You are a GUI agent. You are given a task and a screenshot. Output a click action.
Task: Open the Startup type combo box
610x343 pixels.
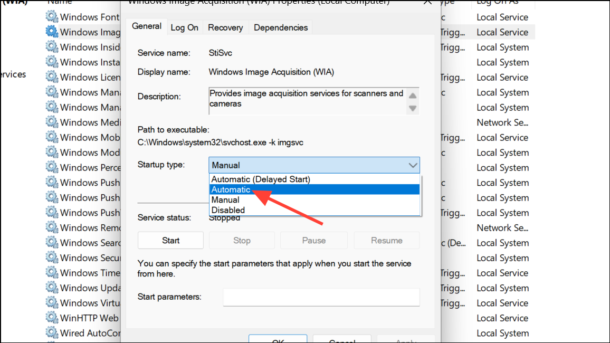314,165
